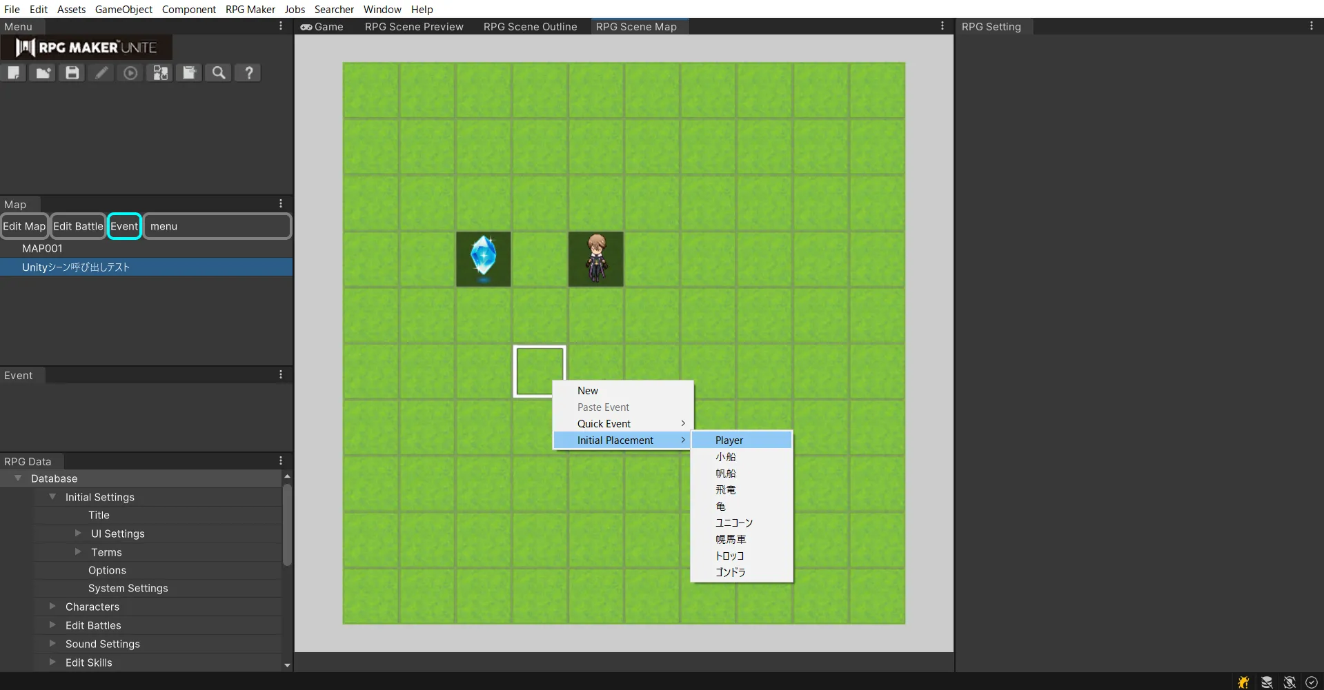Image resolution: width=1324 pixels, height=690 pixels.
Task: Click the magnifying glass search icon
Action: [219, 73]
